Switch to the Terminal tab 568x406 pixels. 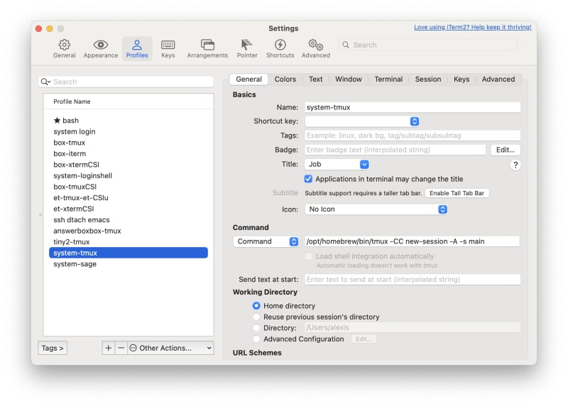[388, 79]
